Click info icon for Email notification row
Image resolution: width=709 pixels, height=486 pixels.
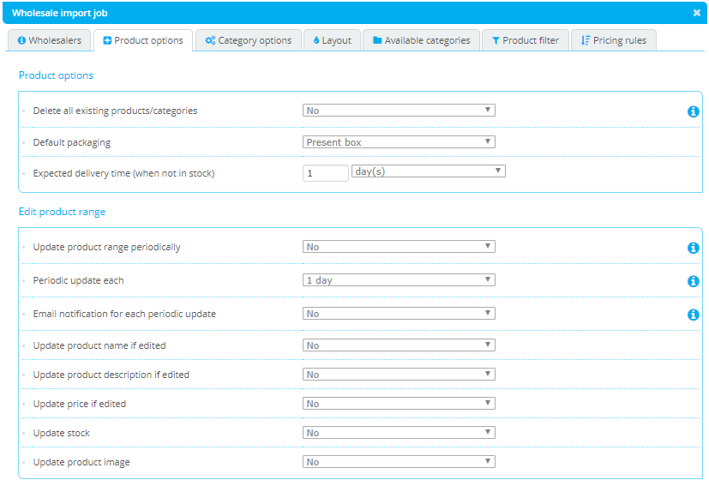693,315
